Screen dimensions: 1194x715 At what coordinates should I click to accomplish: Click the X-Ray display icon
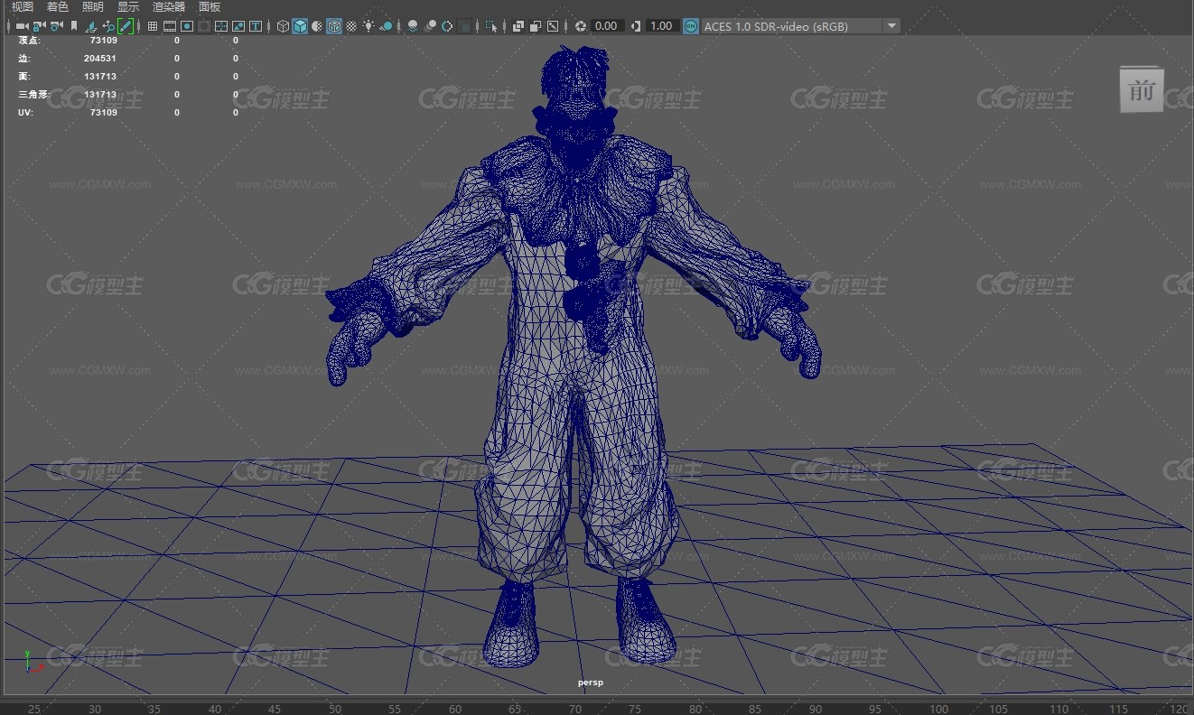click(x=518, y=26)
